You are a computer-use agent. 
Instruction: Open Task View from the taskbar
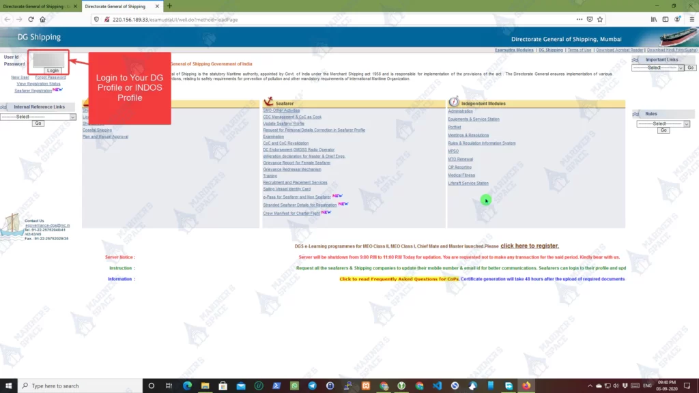pos(169,386)
